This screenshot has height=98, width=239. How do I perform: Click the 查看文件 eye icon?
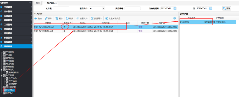(78, 19)
